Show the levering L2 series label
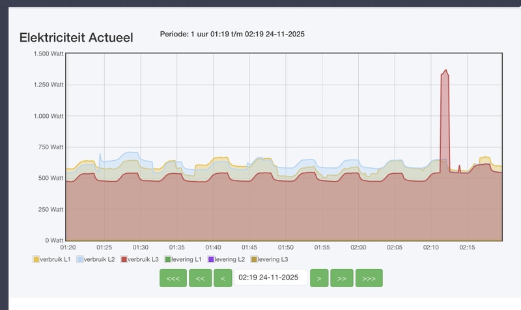521x310 pixels. (x=230, y=259)
